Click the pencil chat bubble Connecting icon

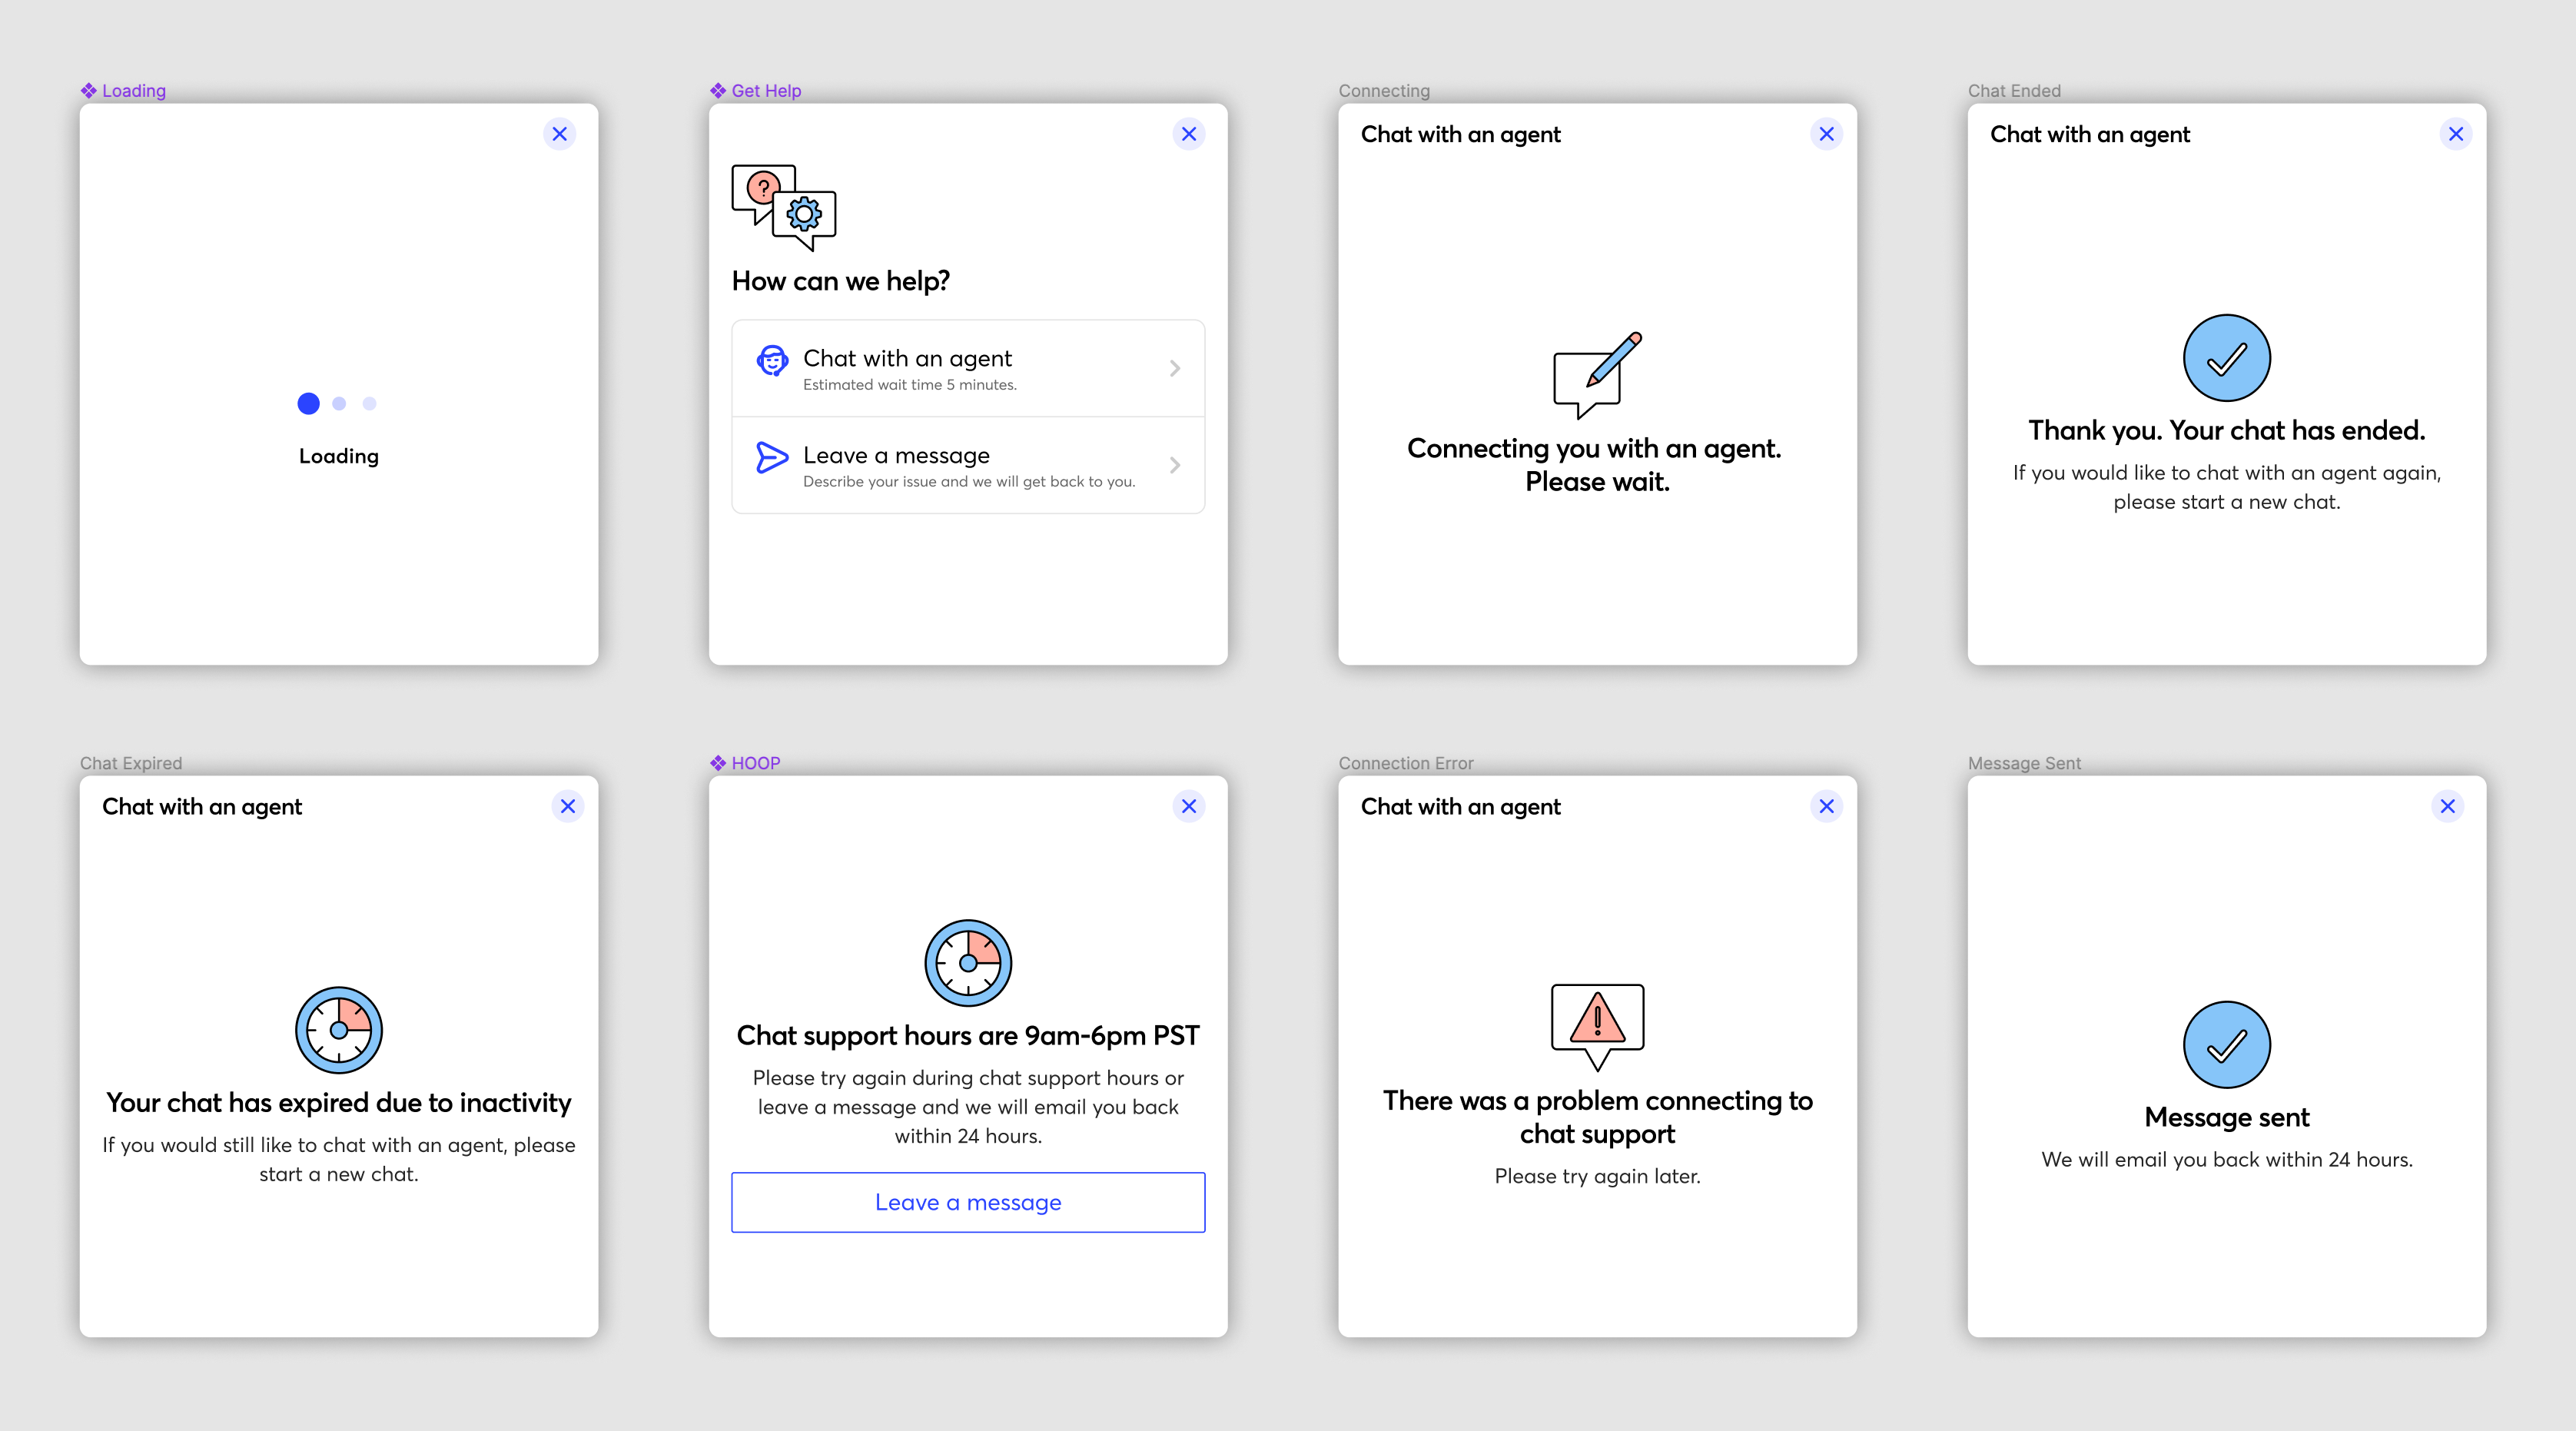click(x=1597, y=375)
